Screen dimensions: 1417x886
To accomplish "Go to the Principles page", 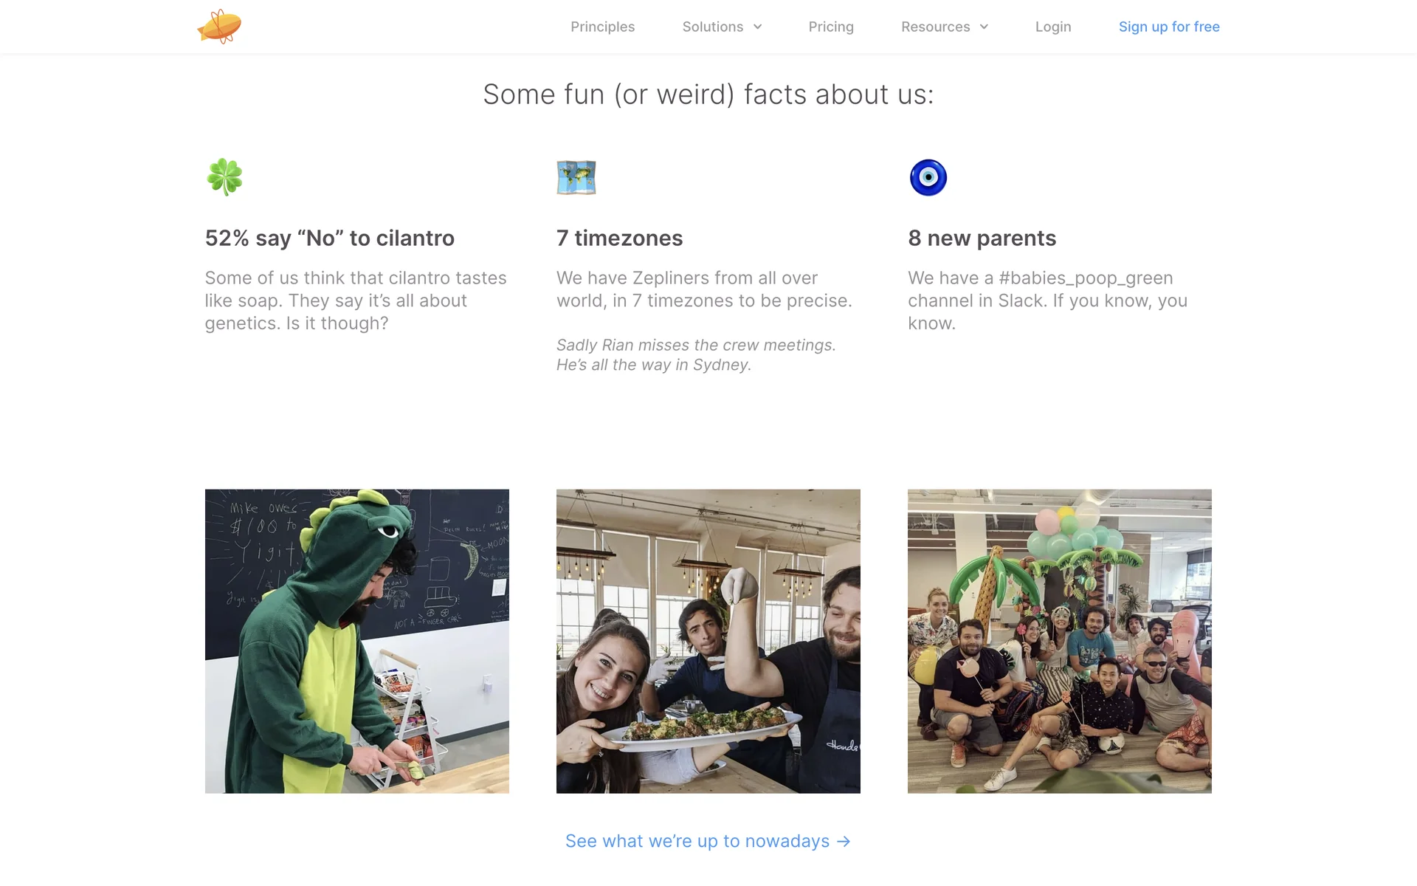I will [602, 27].
